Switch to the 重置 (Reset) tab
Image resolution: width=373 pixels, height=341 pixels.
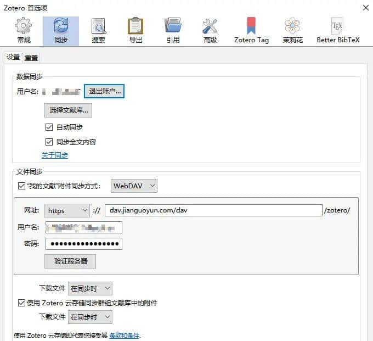pyautogui.click(x=31, y=58)
